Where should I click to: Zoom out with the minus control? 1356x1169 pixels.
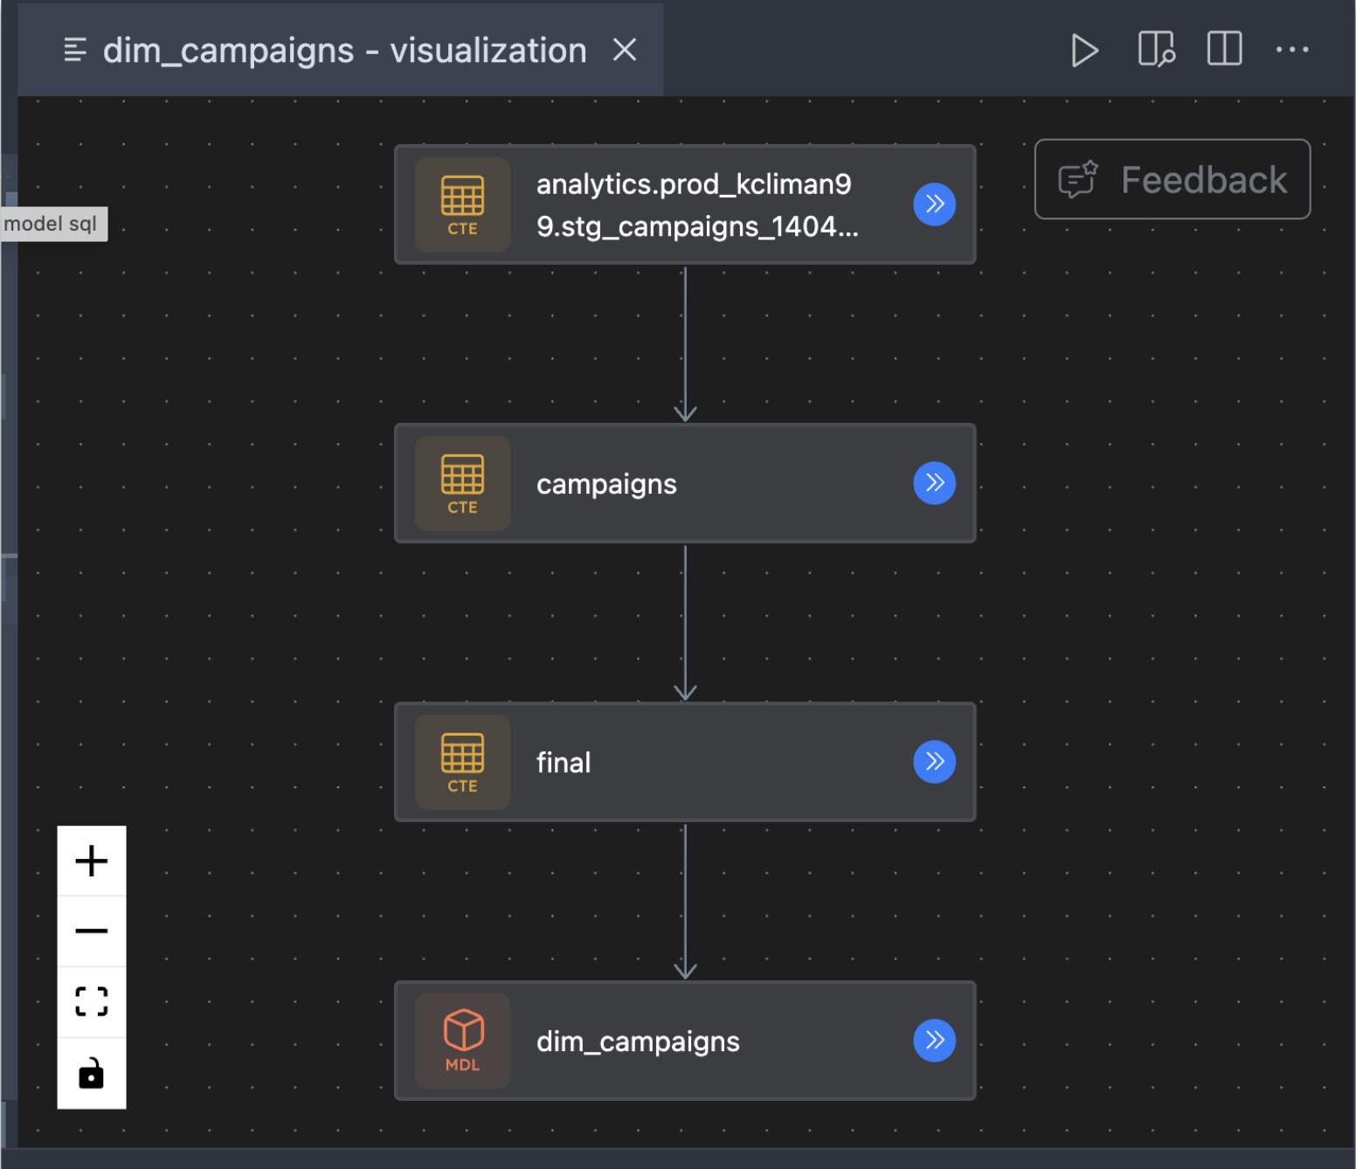[91, 931]
